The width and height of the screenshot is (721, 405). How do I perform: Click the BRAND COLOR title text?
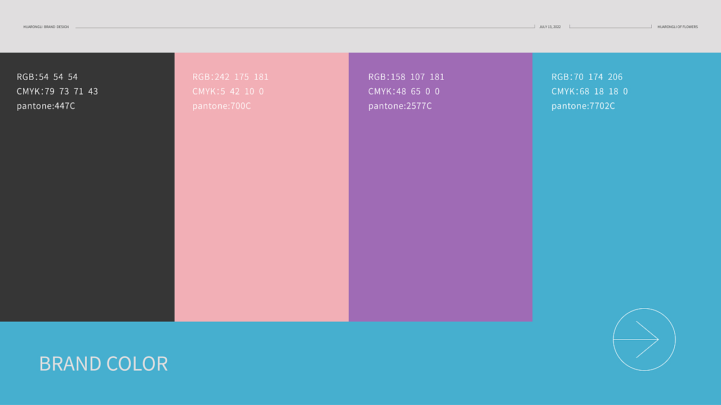point(104,364)
